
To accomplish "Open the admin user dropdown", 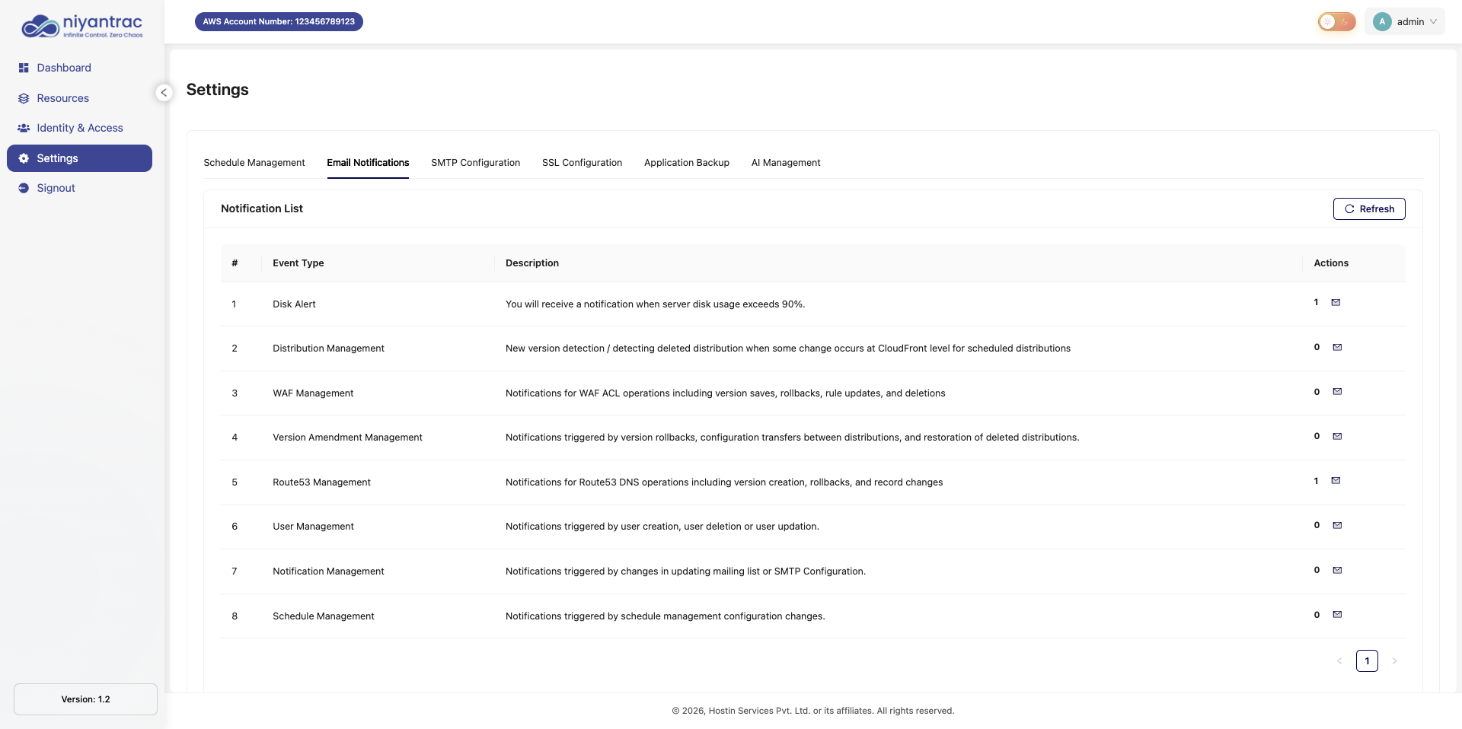I will [x=1405, y=21].
